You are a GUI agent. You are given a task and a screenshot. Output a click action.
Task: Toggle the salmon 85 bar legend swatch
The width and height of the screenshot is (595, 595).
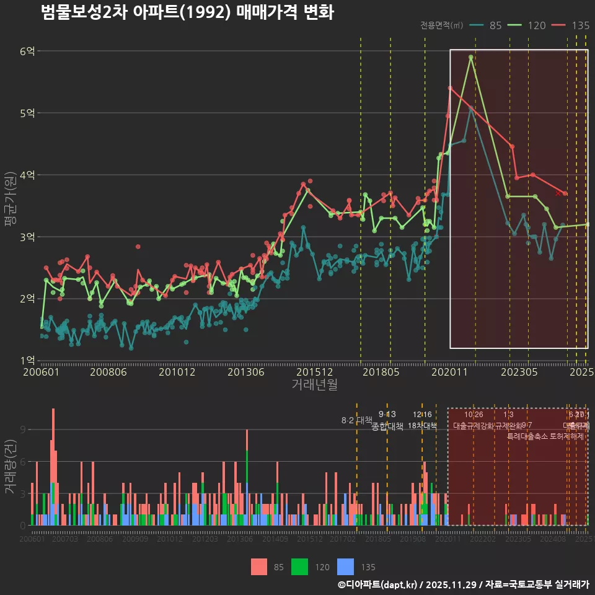click(259, 566)
